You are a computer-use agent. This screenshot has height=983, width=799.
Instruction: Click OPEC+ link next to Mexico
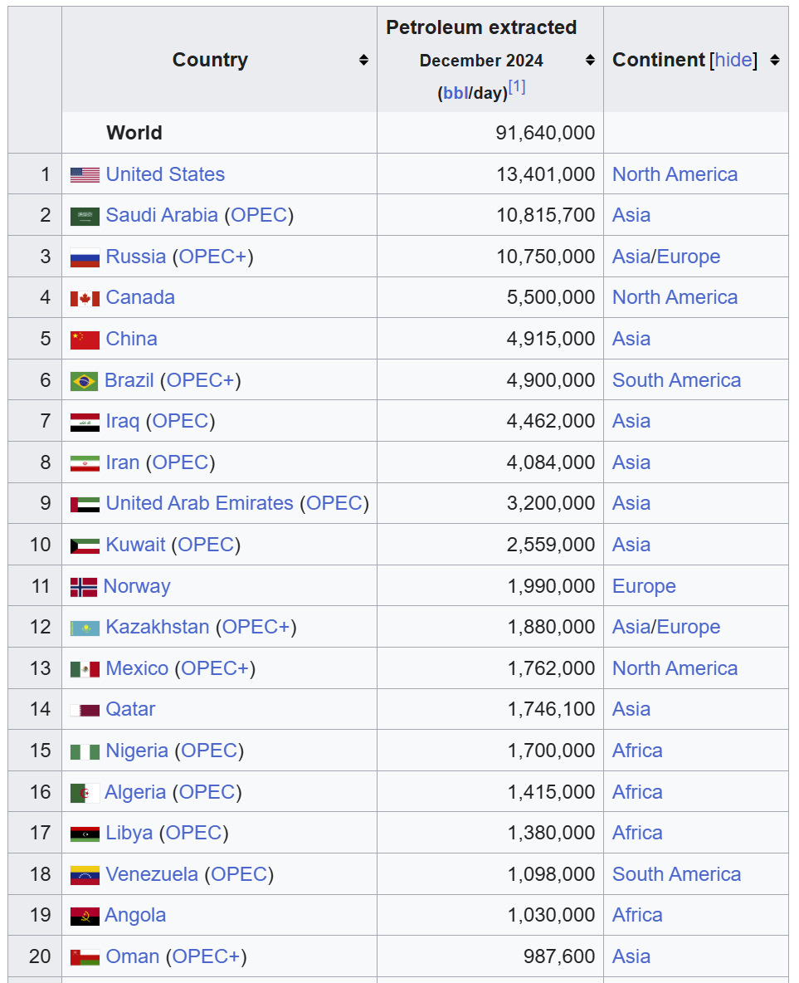[x=215, y=668]
